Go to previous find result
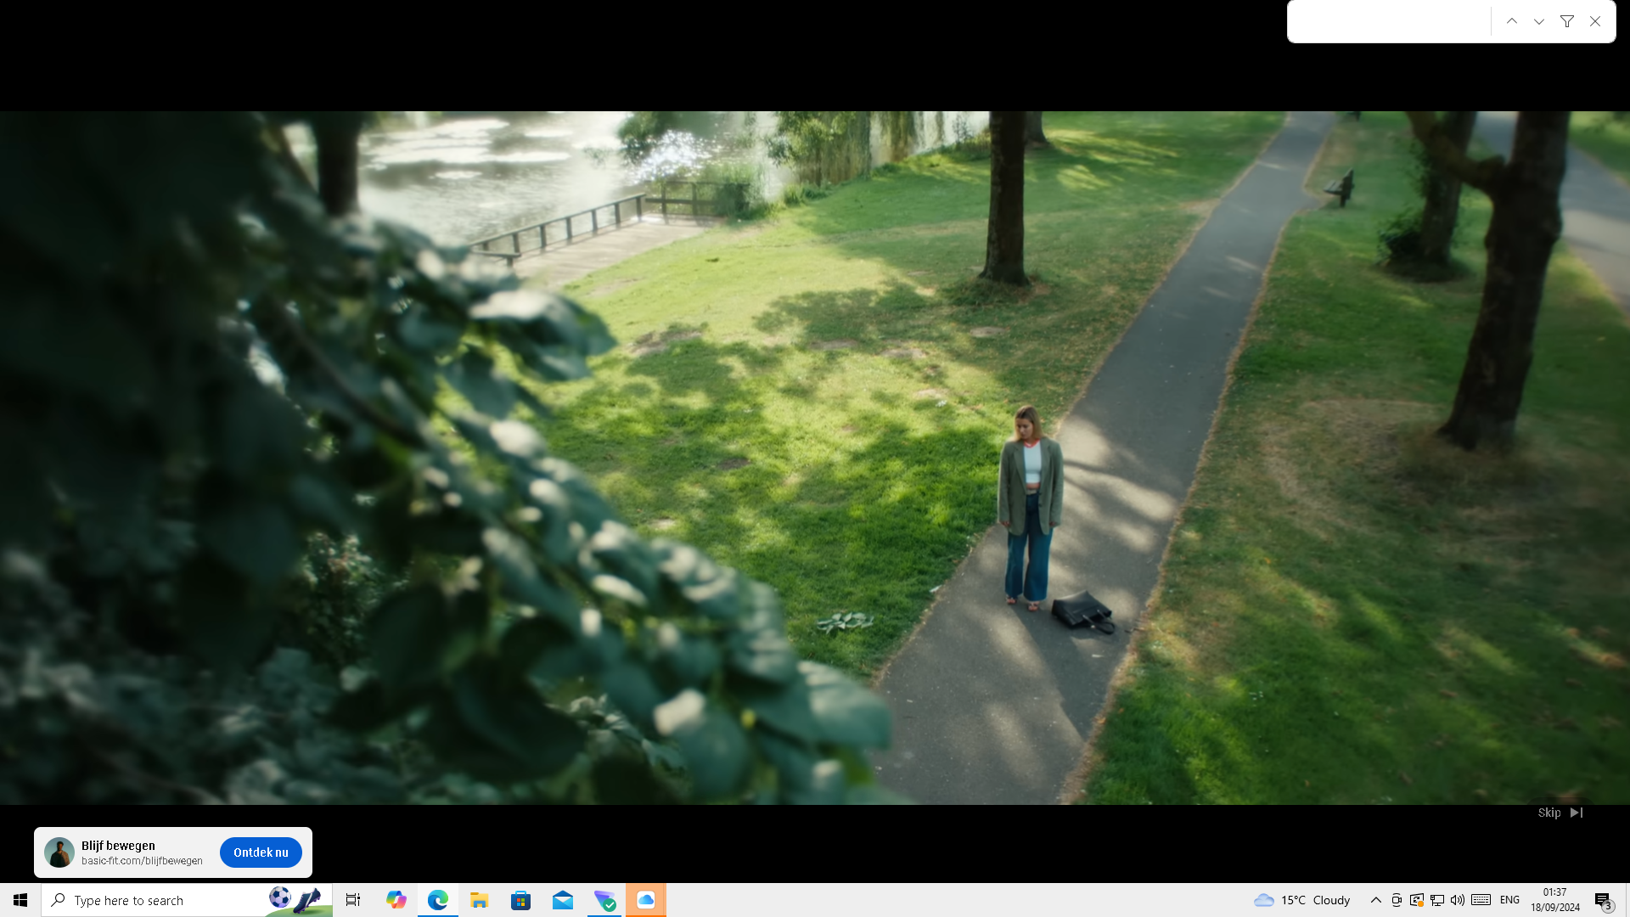The width and height of the screenshot is (1630, 917). [x=1512, y=21]
